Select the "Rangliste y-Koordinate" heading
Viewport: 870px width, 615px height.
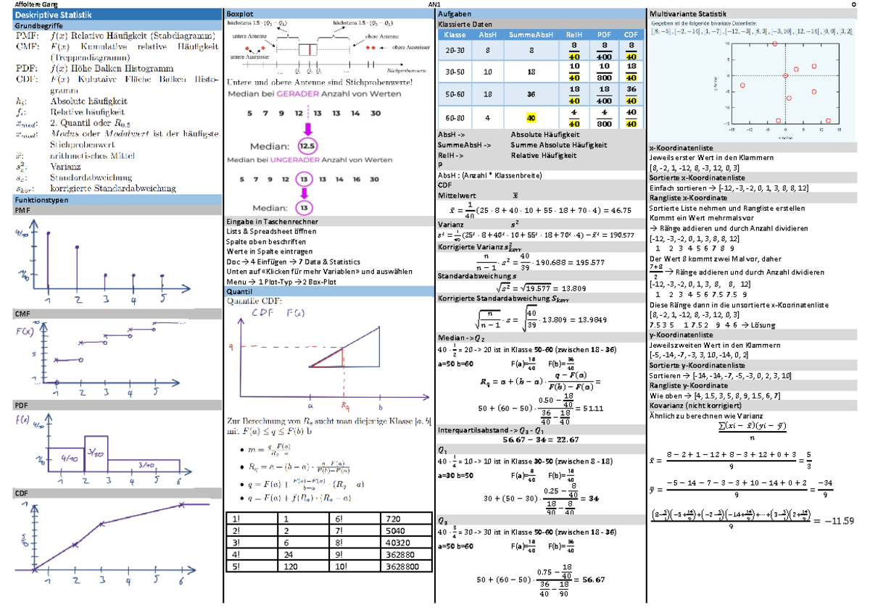[x=689, y=385]
